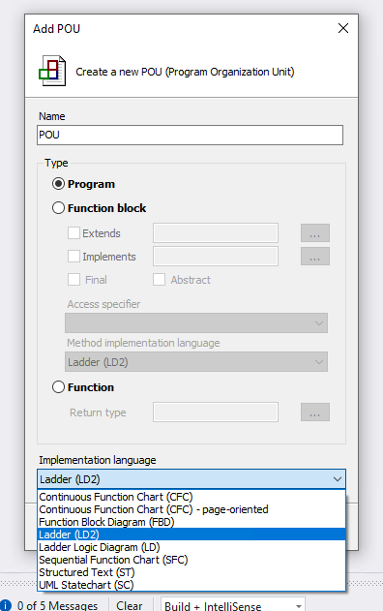
Task: Click the Clear messages button
Action: 130,605
